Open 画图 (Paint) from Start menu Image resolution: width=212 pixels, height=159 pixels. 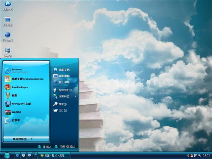15,95
